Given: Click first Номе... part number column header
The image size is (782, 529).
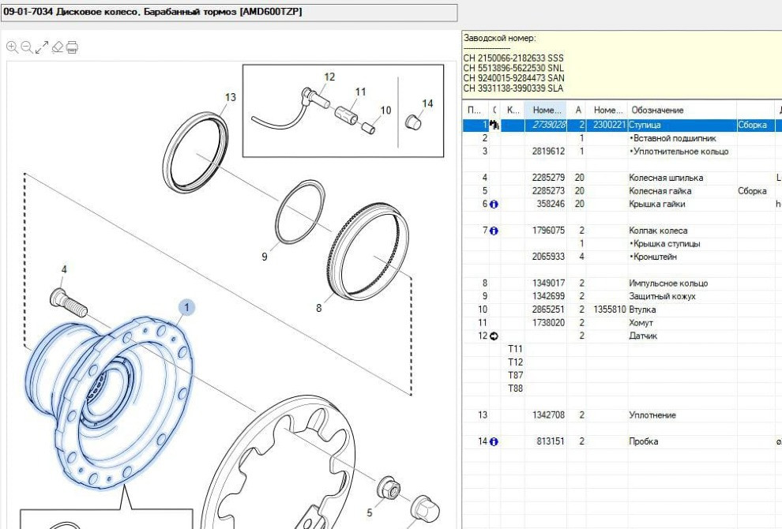Looking at the screenshot, I should point(547,111).
